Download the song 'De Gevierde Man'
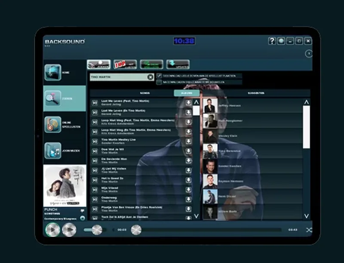 click(x=188, y=161)
